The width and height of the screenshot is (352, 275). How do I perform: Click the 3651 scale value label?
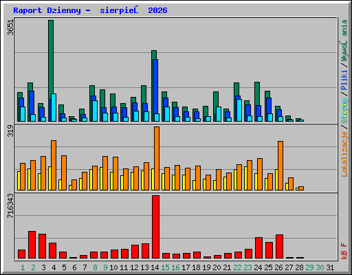(10, 27)
